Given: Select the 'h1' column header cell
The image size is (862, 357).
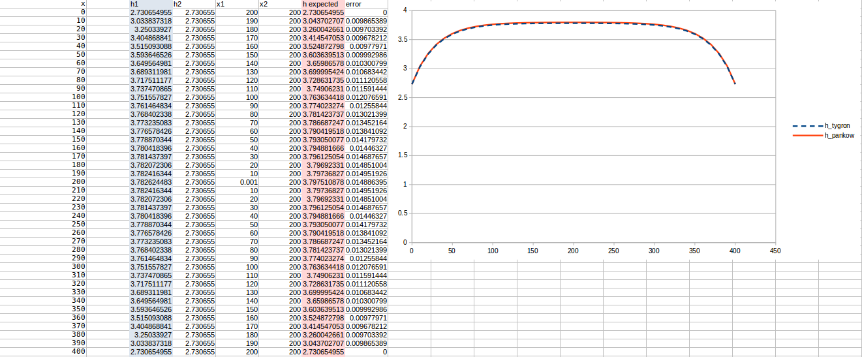Looking at the screenshot, I should tap(151, 4).
